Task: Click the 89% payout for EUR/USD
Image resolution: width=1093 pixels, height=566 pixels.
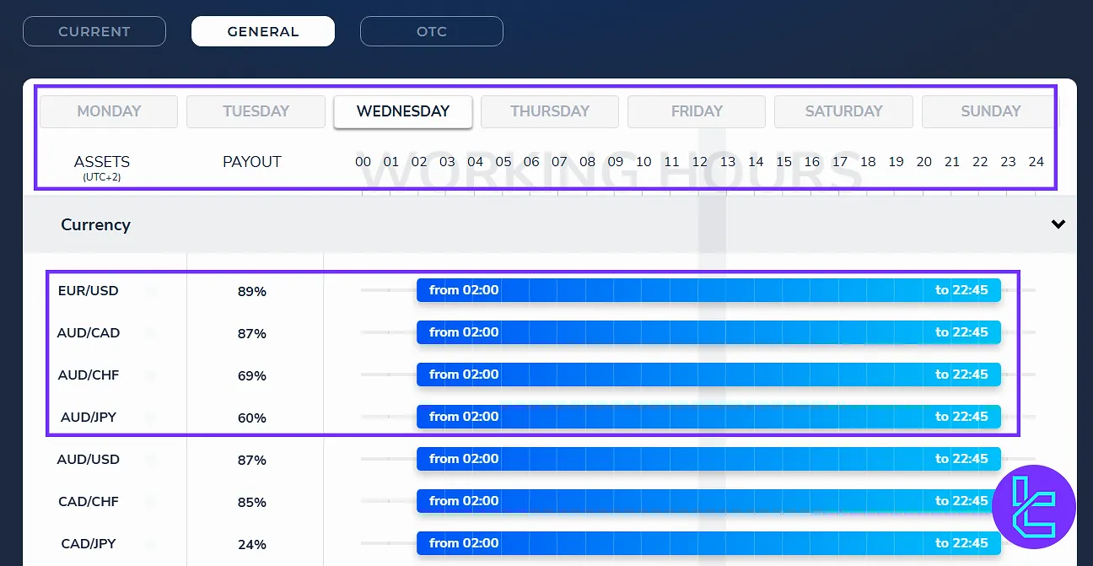Action: coord(252,292)
